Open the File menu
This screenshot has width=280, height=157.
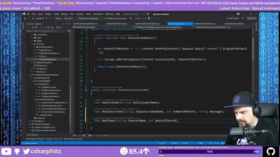[x=28, y=14]
